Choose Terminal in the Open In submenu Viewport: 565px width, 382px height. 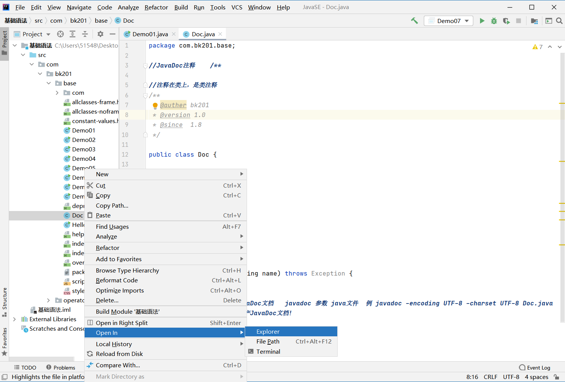point(291,351)
